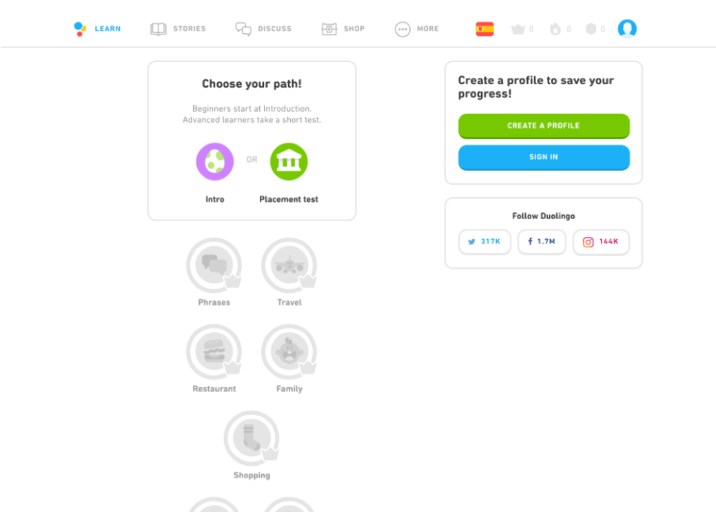716x512 pixels.
Task: Follow Duolingo on Instagram 144K
Action: coord(601,242)
